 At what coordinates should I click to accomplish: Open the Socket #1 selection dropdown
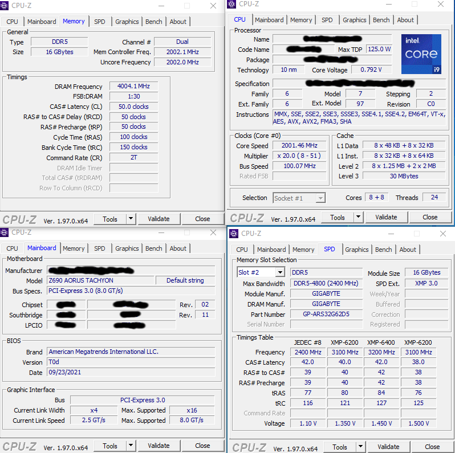tap(320, 198)
